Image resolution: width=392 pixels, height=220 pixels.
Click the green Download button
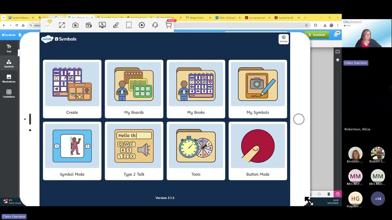pos(317,35)
